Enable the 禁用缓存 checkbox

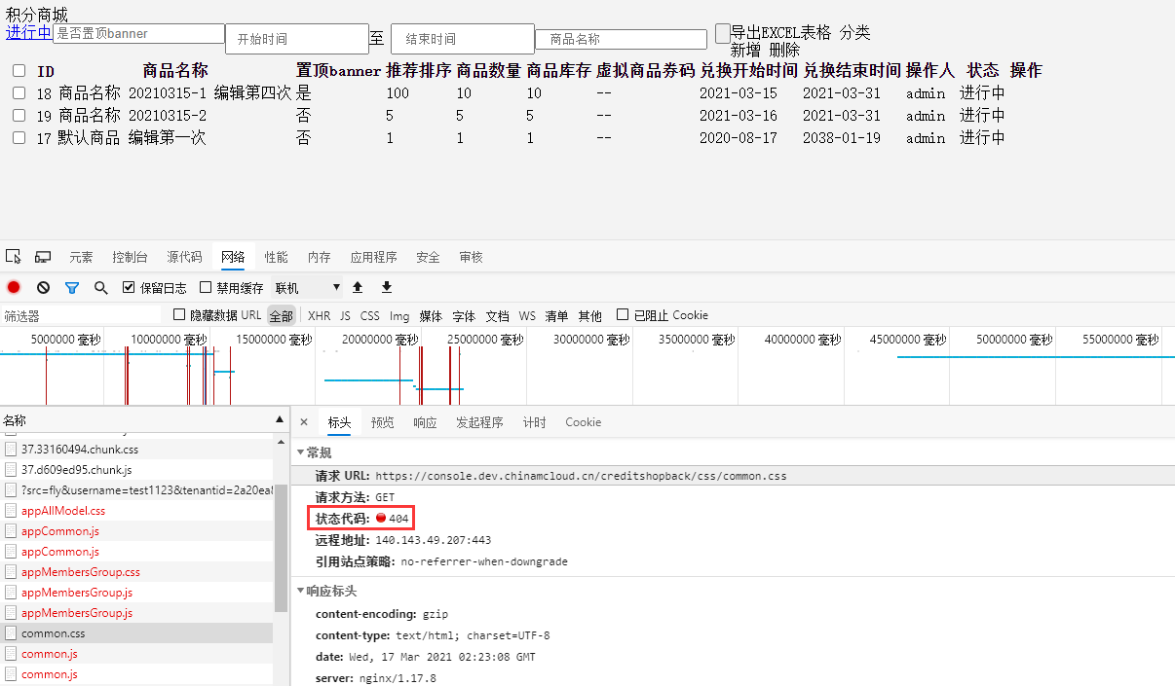[206, 288]
